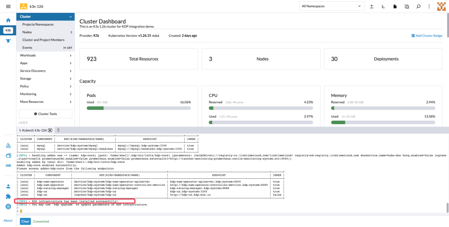Open the user avatar menu

point(442,6)
